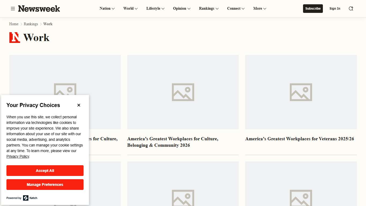Image resolution: width=366 pixels, height=206 pixels.
Task: Expand the Connect dropdown
Action: pyautogui.click(x=236, y=9)
